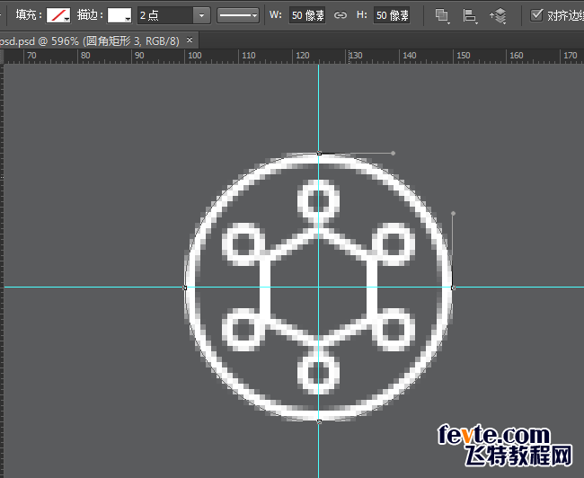Click the W width field showing 50 像素

[x=307, y=15]
